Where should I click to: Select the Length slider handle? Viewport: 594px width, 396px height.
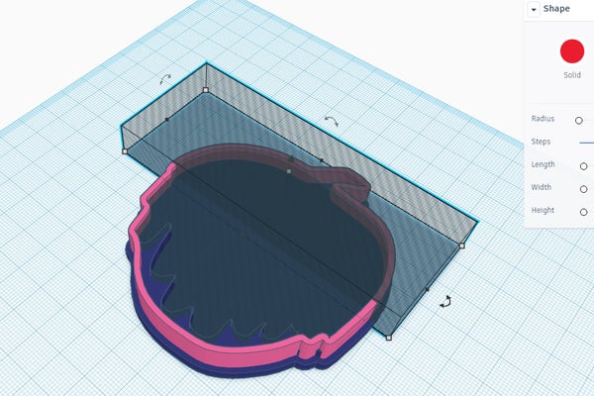pyautogui.click(x=583, y=165)
